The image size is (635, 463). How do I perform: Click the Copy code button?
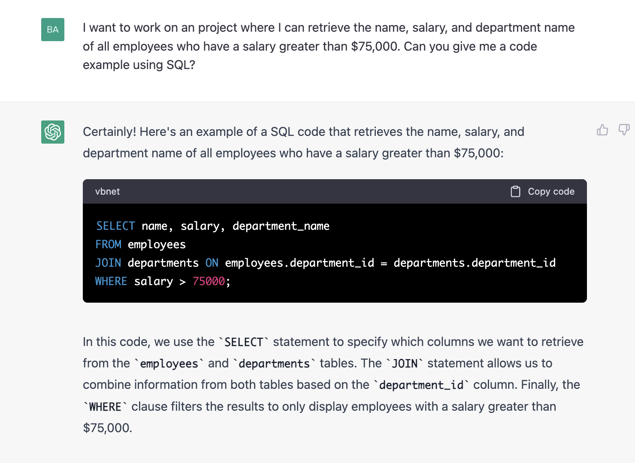click(x=542, y=192)
